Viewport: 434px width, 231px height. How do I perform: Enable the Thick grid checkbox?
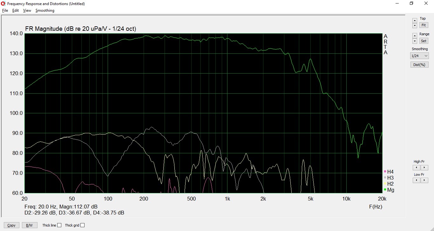(82, 225)
